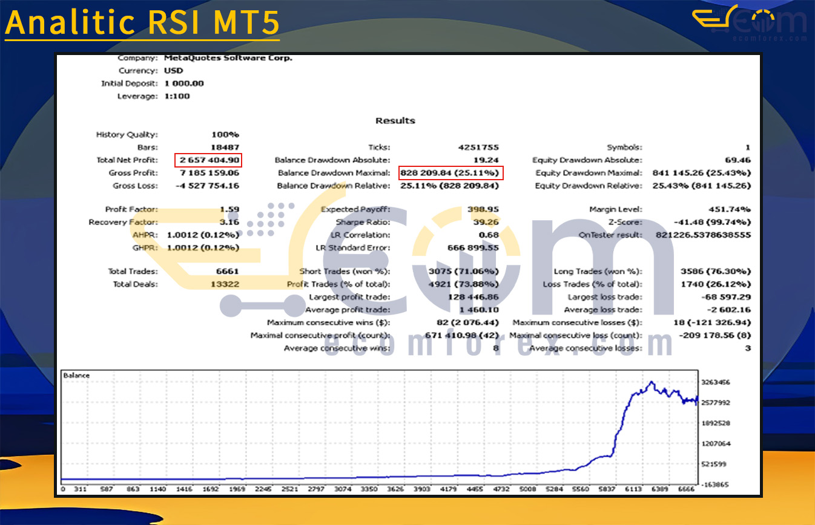This screenshot has height=525, width=815.
Task: Select chart axis value '1892528'
Action: coord(715,423)
